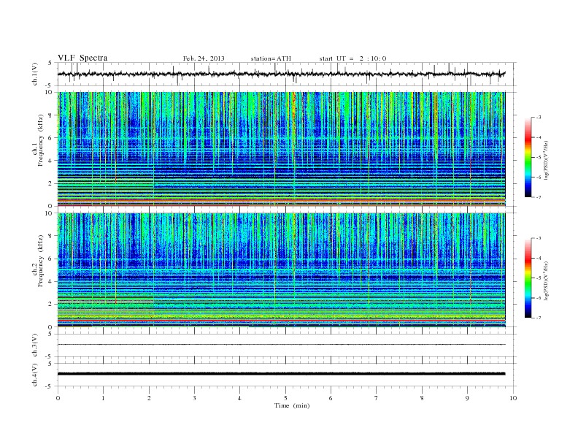The image size is (578, 447).
Task: Click the ch.4(V) axis label
Action: coord(35,375)
